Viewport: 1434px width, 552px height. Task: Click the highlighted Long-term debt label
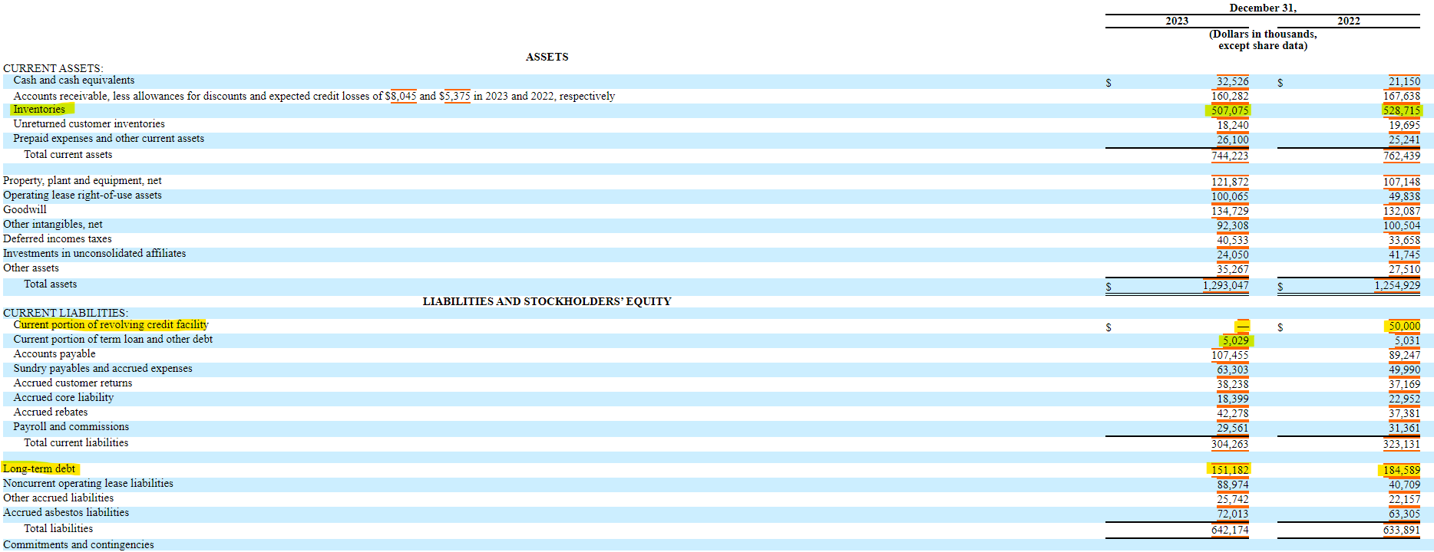pyautogui.click(x=39, y=468)
